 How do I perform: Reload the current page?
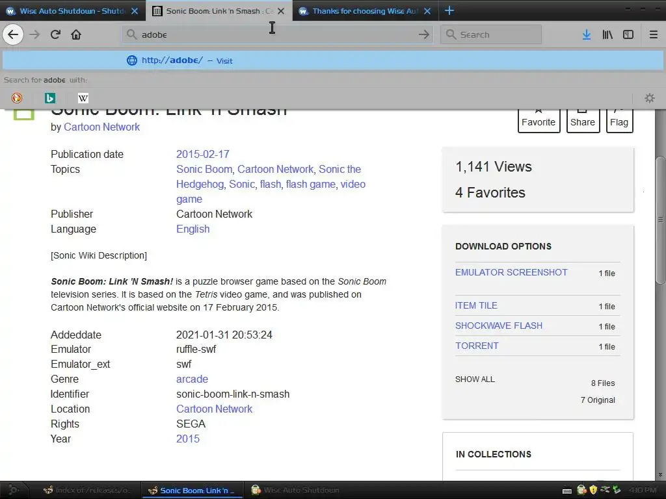tap(55, 34)
